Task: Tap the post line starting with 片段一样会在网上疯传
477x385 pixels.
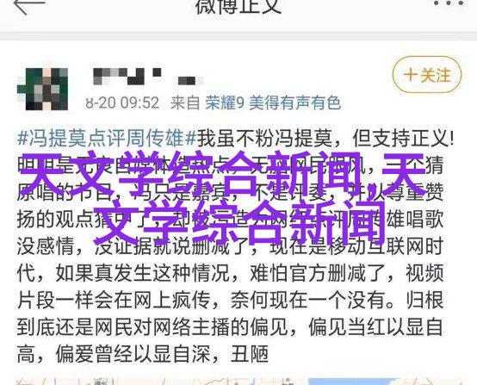Action: (x=230, y=300)
